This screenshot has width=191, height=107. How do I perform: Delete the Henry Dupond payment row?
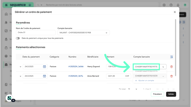pyautogui.click(x=171, y=67)
